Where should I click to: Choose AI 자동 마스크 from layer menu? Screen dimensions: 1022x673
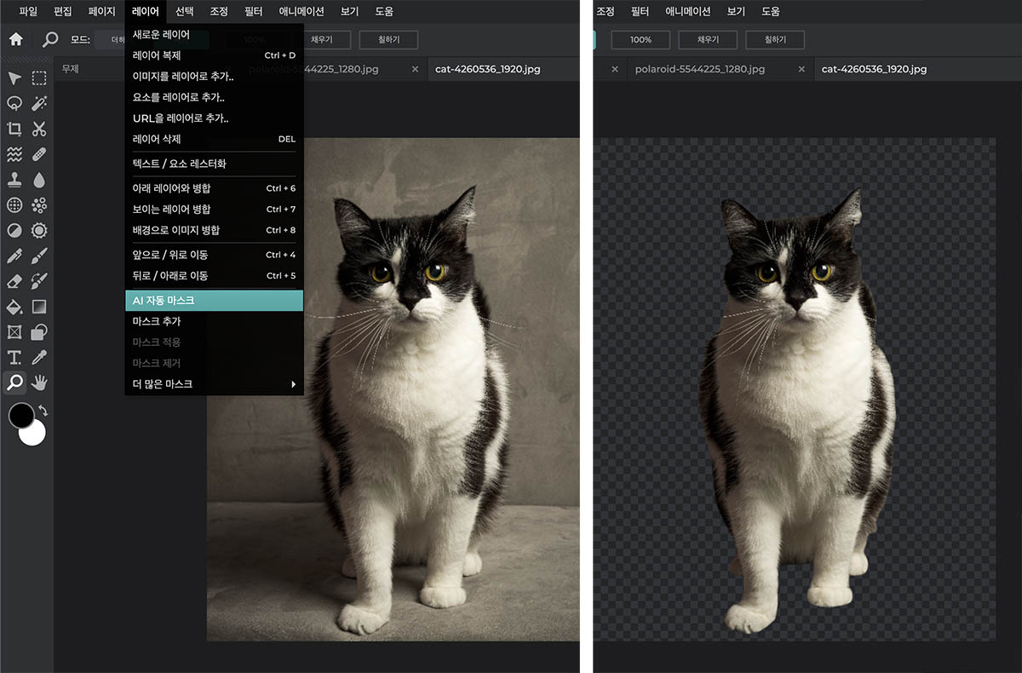[x=214, y=301]
